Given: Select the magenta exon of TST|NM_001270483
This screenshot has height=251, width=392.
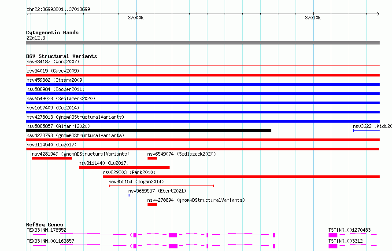Looking at the screenshot, I should [333, 235].
